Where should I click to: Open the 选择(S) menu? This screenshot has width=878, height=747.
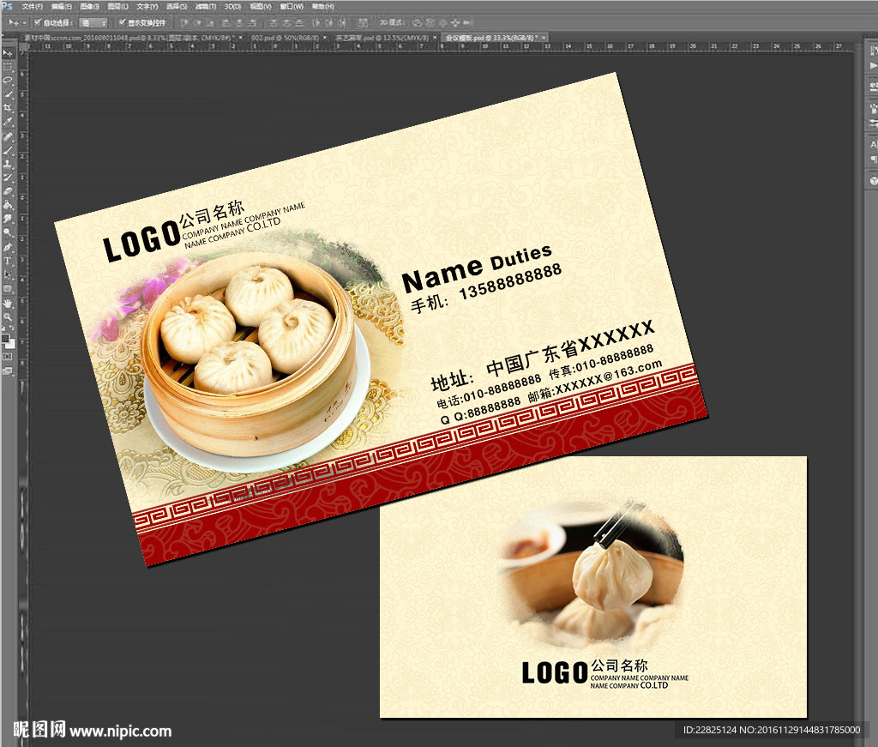pyautogui.click(x=177, y=6)
